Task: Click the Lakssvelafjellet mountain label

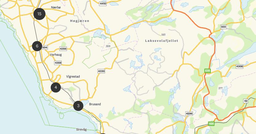Action: 162,41
